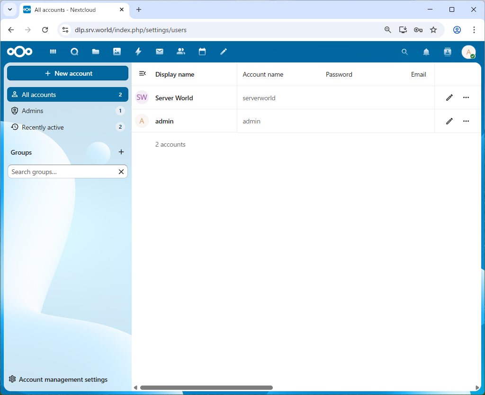Open a new browser tab

(139, 9)
